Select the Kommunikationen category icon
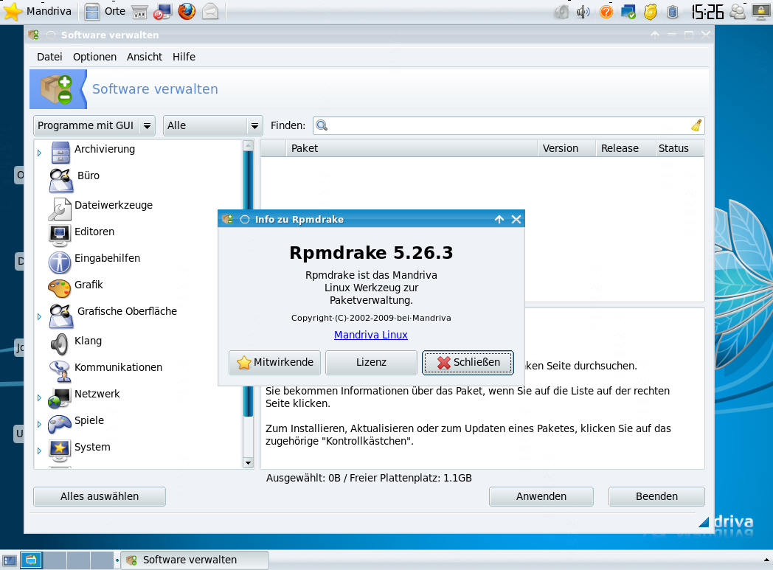 tap(59, 371)
